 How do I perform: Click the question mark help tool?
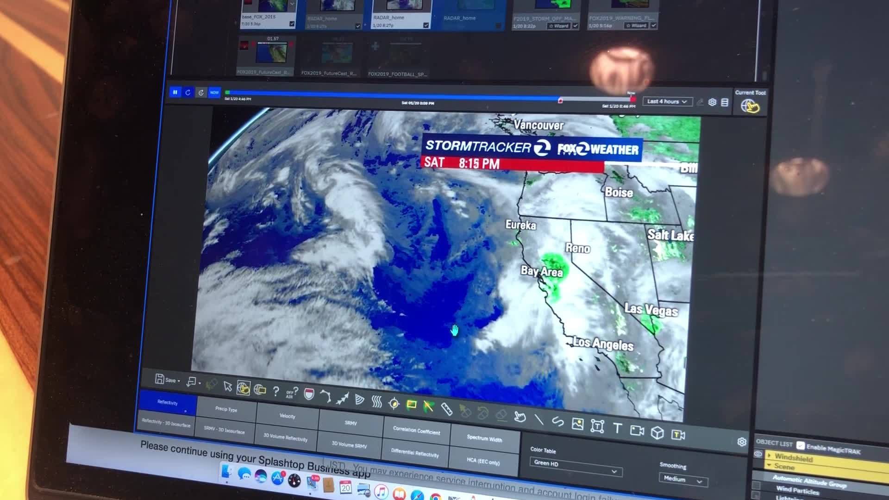coord(276,391)
